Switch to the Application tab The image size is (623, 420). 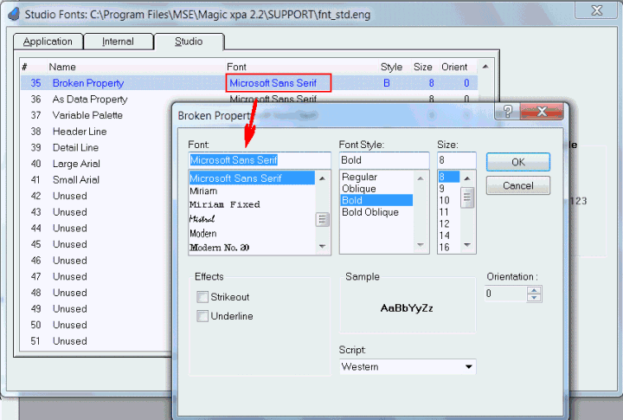(x=48, y=42)
